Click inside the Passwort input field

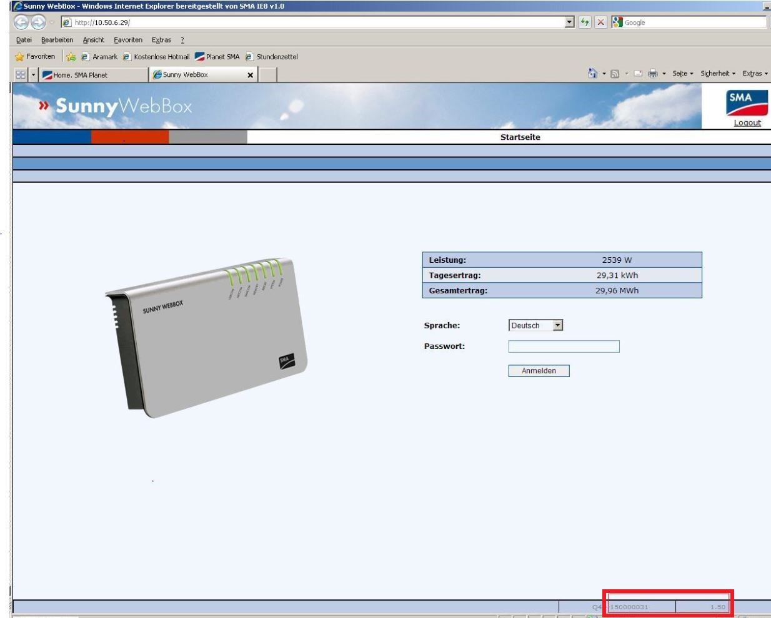(x=563, y=346)
